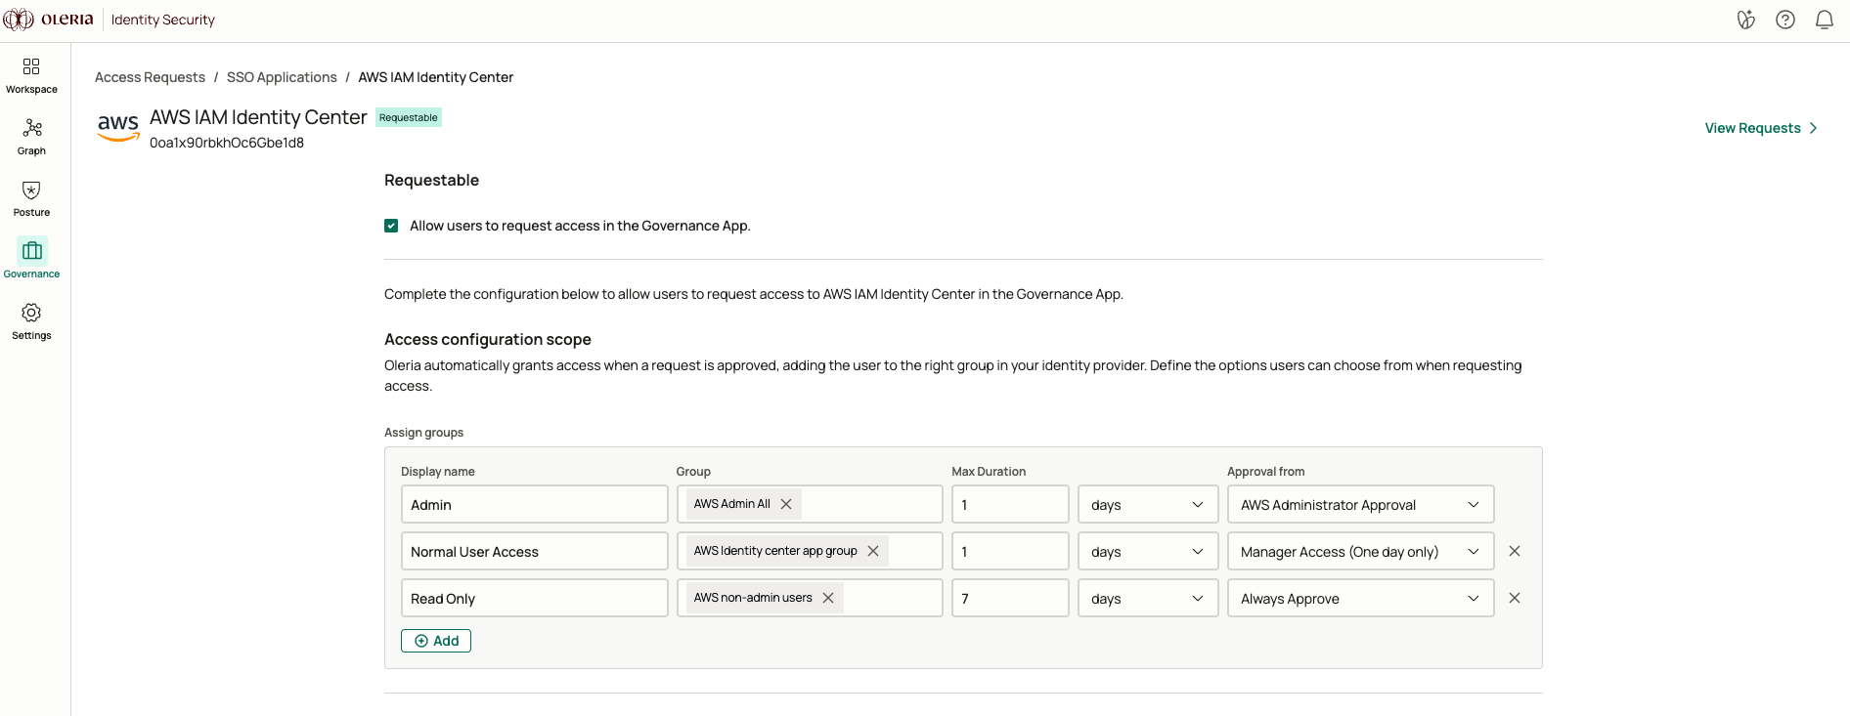Click the app ID 0oa1x90rbkhOc6Gbe1d8

227,143
